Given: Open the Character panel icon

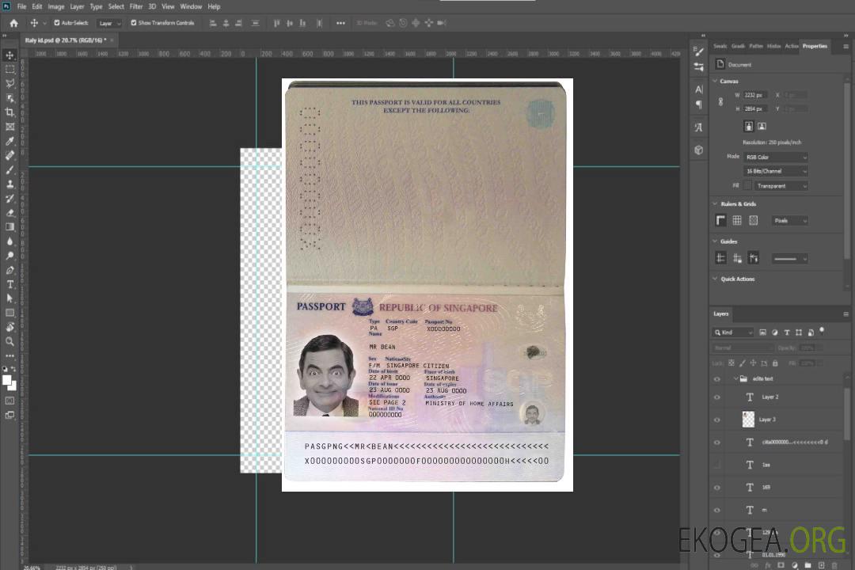Looking at the screenshot, I should point(699,89).
